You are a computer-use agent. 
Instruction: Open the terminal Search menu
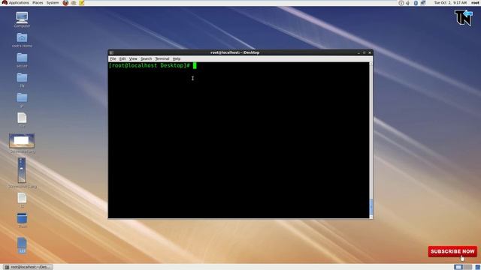point(146,58)
